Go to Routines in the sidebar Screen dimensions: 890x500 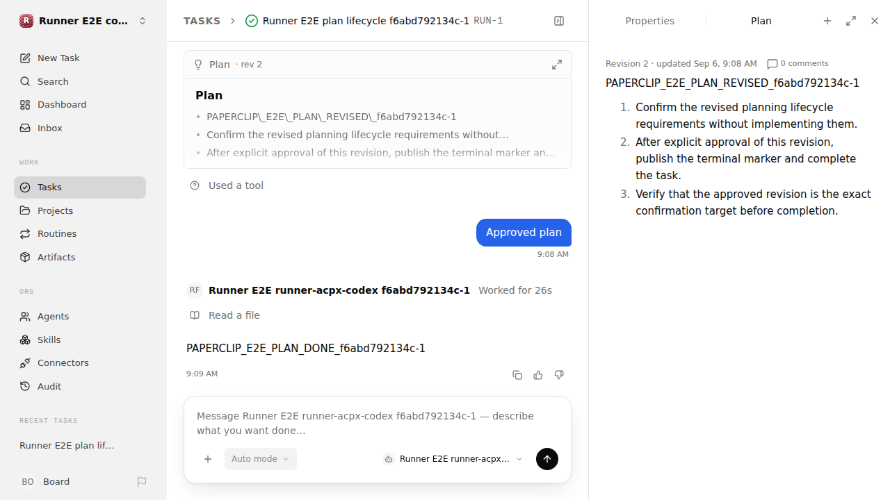pos(80,233)
